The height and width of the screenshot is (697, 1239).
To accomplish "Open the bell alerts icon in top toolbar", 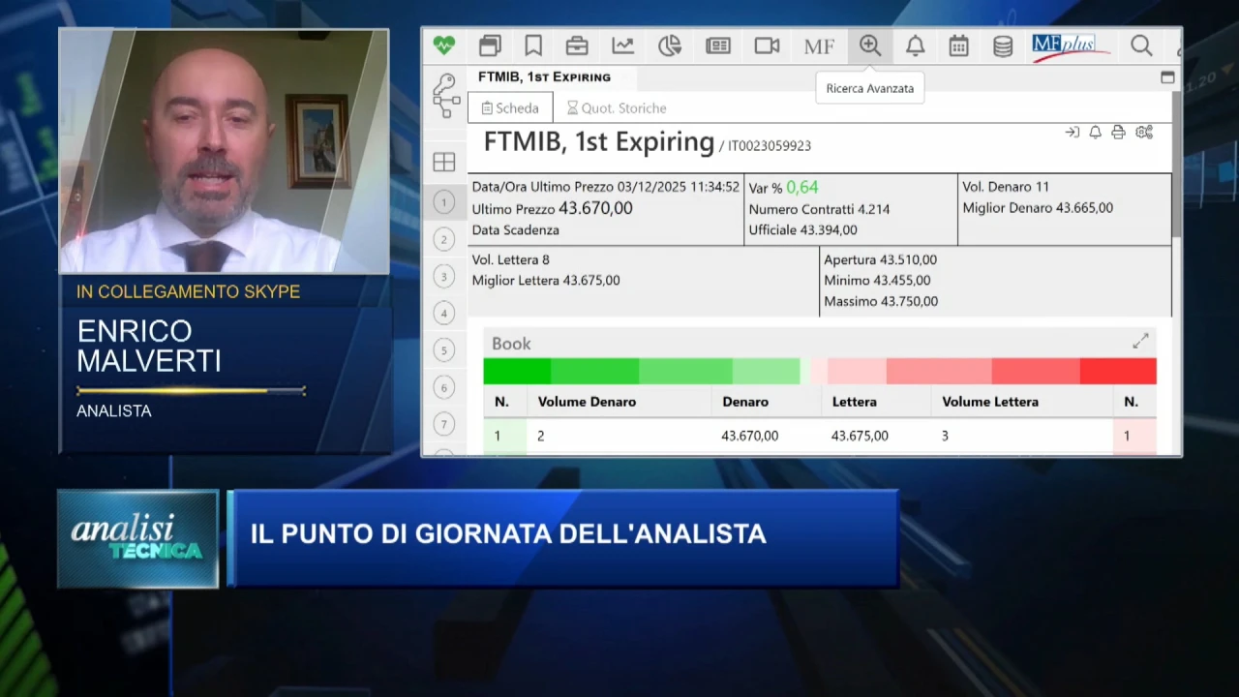I will point(915,45).
